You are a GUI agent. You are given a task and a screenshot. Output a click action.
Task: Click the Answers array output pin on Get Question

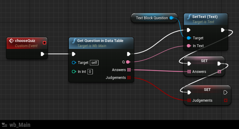[x=129, y=70]
